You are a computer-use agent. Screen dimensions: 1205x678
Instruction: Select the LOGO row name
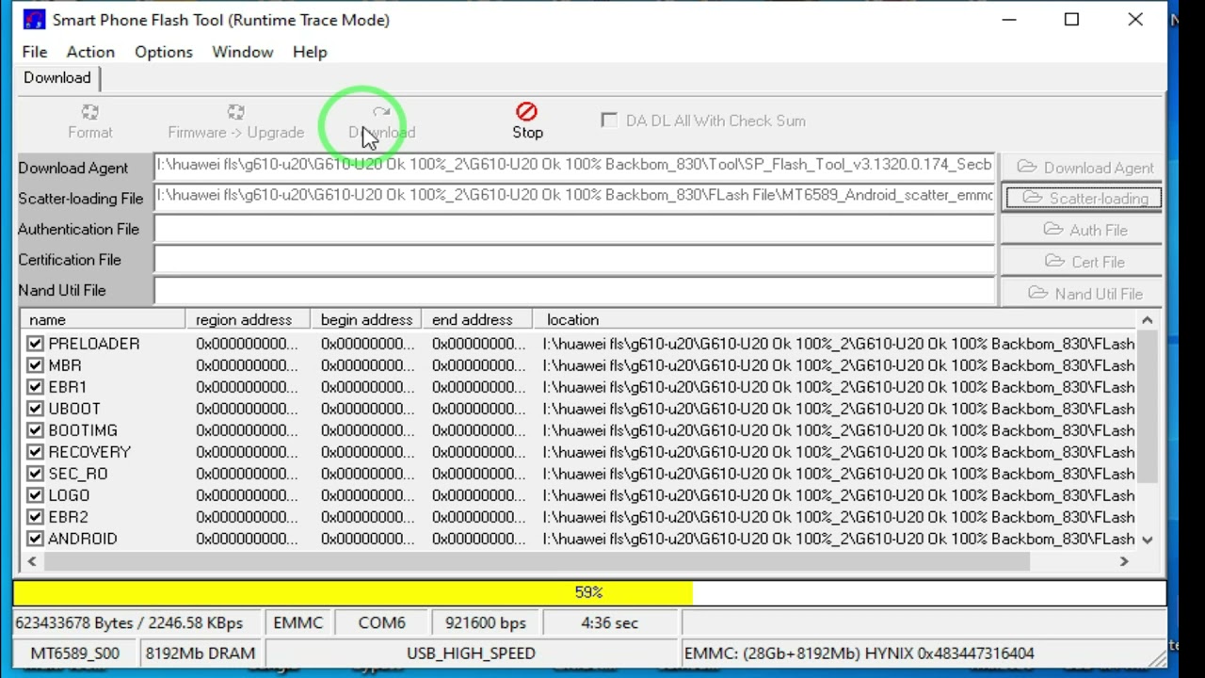(x=69, y=495)
